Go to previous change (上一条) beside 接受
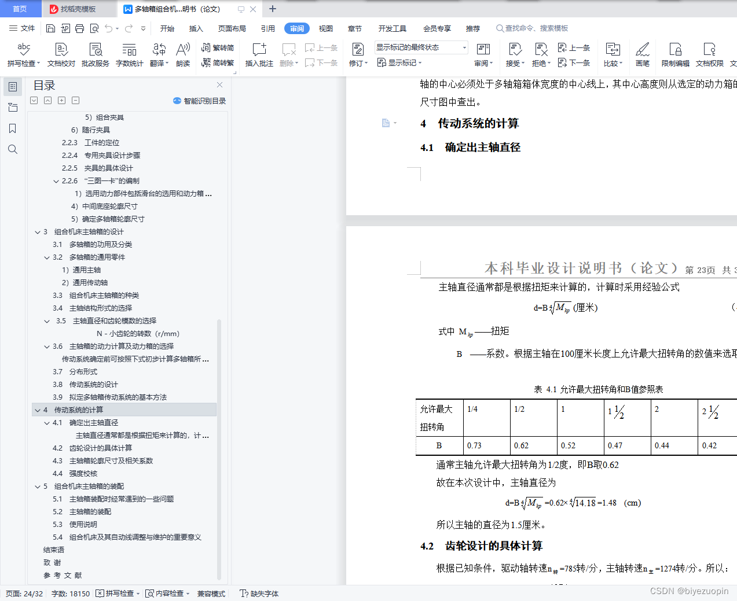This screenshot has width=737, height=601. 574,48
